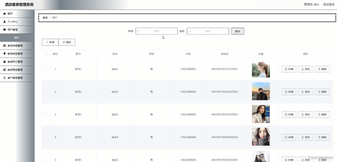
Task: Click the person icon beside 个人中心
Action: (x=5, y=22)
